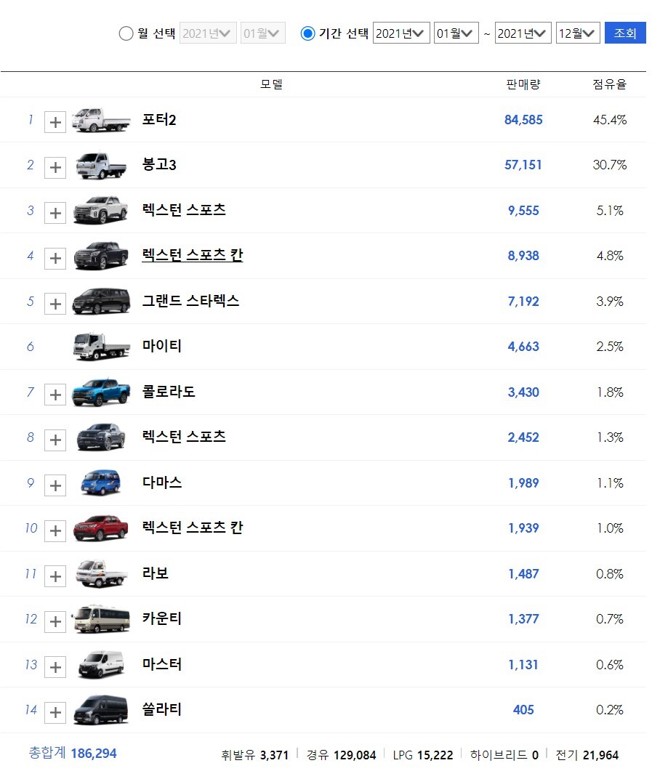The image size is (652, 771).
Task: Open the disabled 01월 month-select dropdown
Action: [262, 33]
